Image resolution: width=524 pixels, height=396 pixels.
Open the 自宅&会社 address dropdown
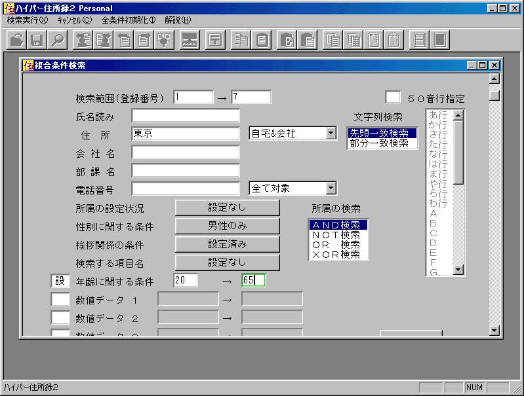[331, 134]
